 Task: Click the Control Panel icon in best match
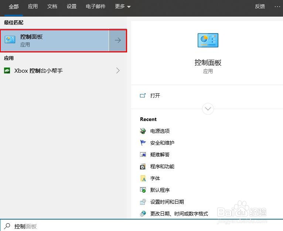10,39
